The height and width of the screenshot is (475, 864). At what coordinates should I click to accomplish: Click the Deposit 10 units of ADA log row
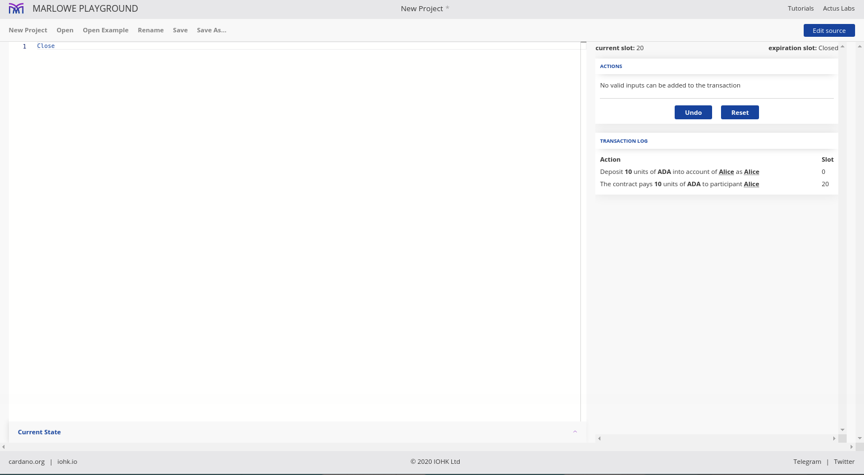coord(717,172)
